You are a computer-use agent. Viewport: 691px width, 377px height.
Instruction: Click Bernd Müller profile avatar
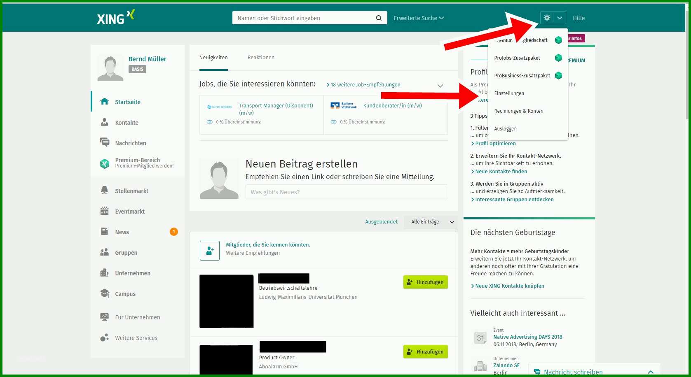pos(110,67)
